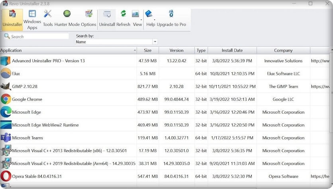Open the View toolbar menu
333x189 pixels.
(137, 19)
